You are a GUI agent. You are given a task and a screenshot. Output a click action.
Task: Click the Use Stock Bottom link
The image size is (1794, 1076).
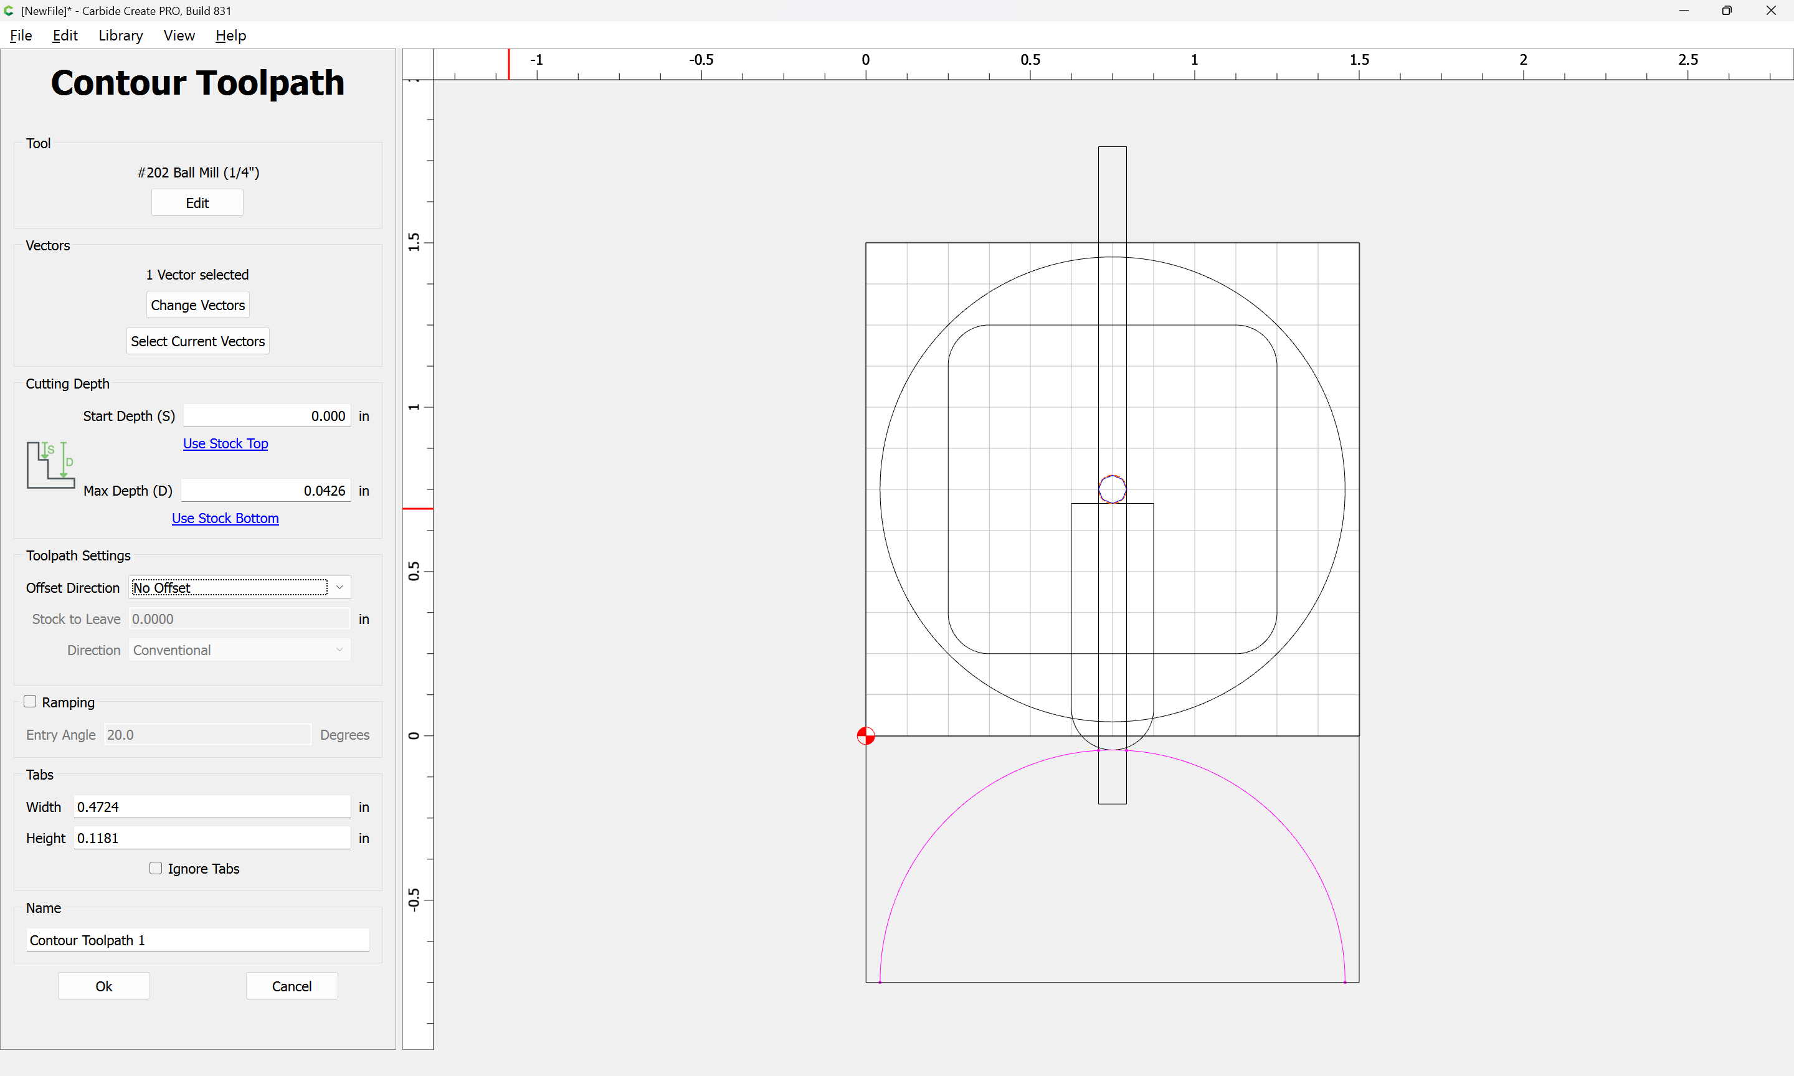click(225, 517)
